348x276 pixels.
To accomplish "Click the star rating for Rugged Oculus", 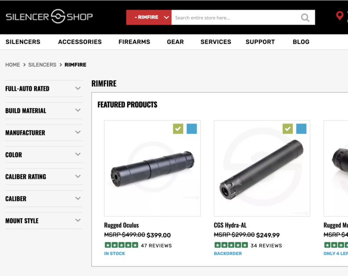I will click(121, 245).
